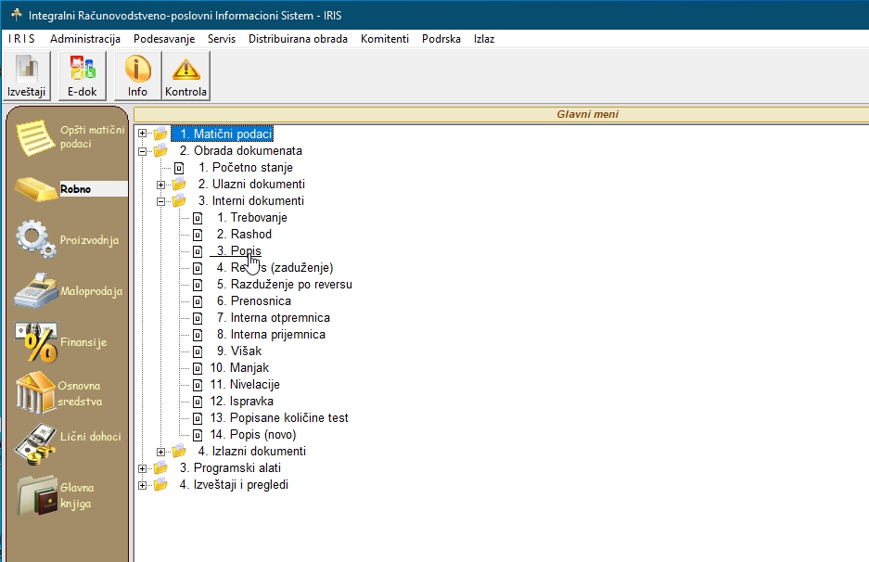869x562 pixels.
Task: Open the Administracija menu
Action: [x=85, y=39]
